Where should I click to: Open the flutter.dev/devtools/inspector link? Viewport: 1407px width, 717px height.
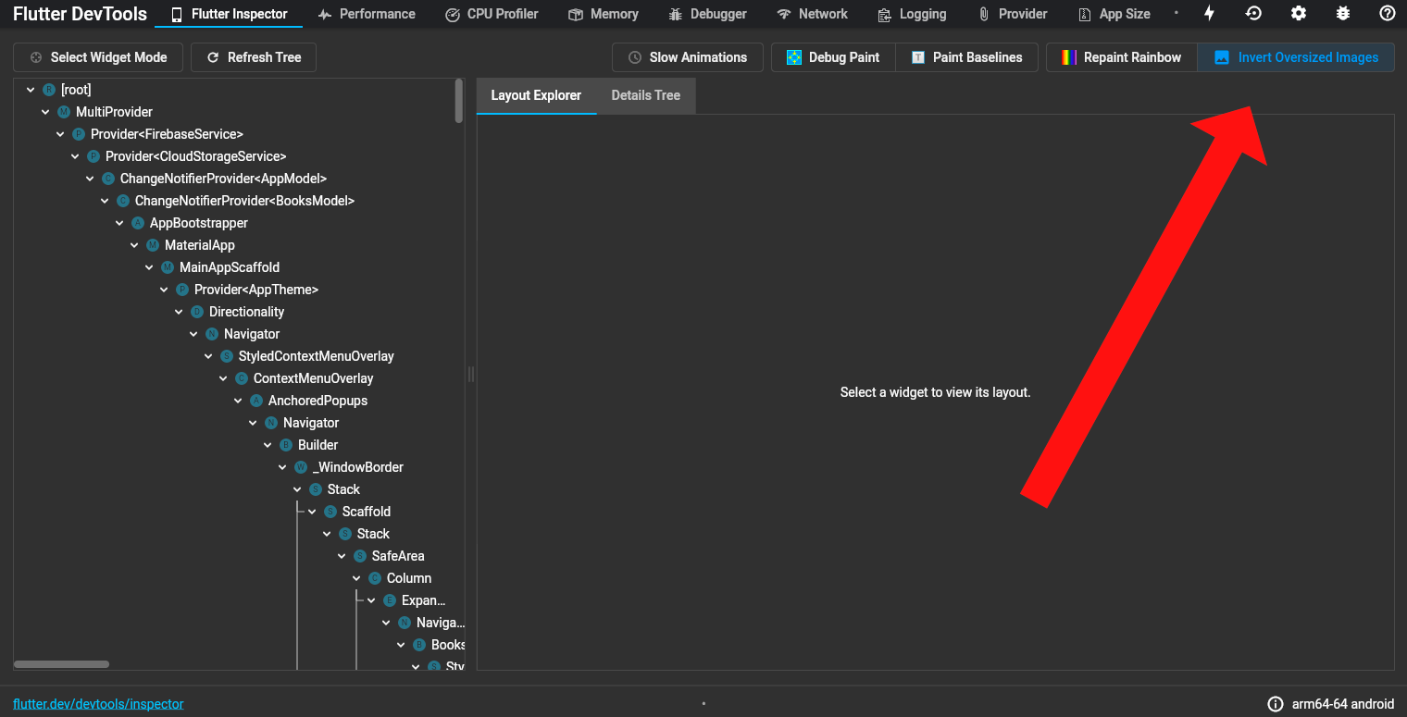pyautogui.click(x=98, y=704)
